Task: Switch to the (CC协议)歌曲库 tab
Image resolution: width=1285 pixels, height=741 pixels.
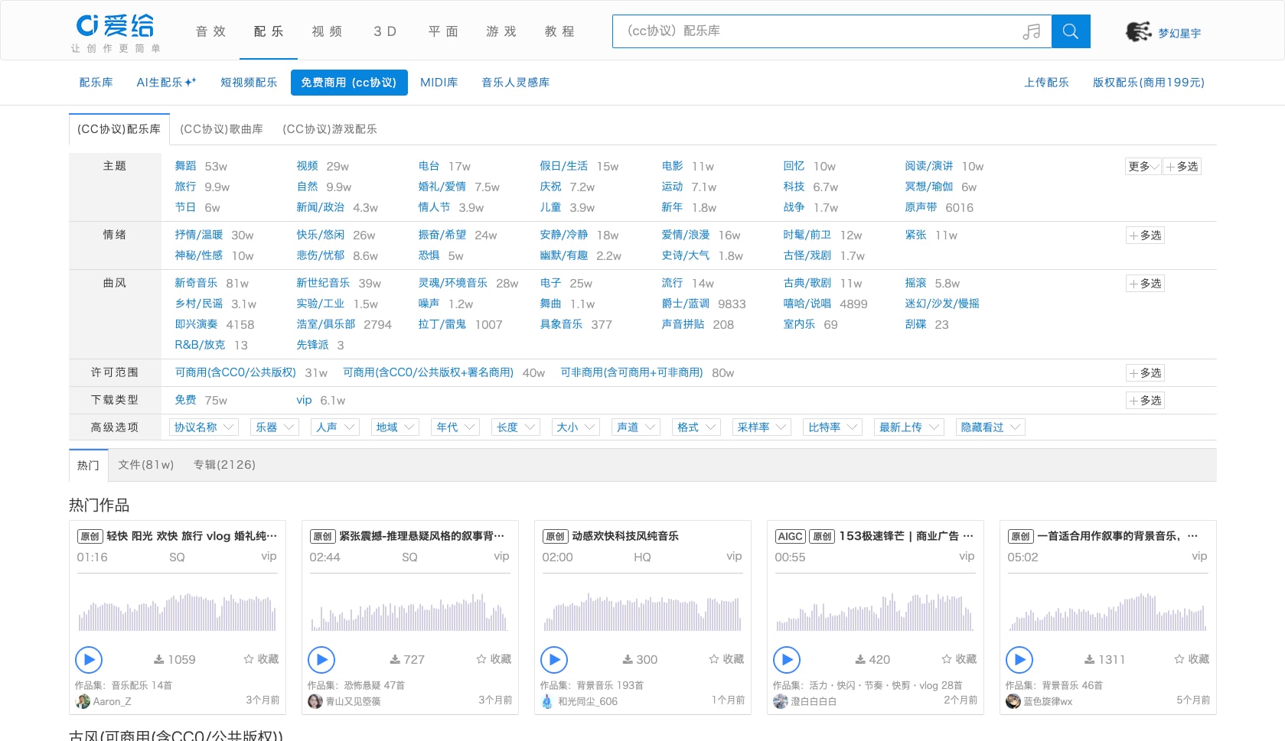Action: pyautogui.click(x=221, y=129)
